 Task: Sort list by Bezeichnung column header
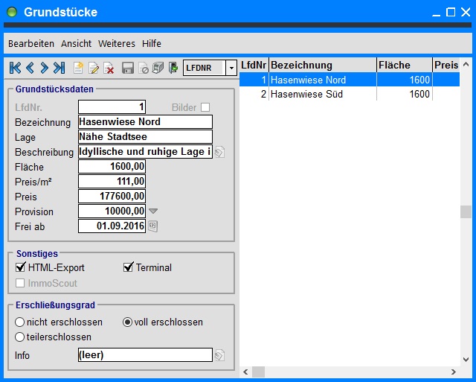[322, 66]
